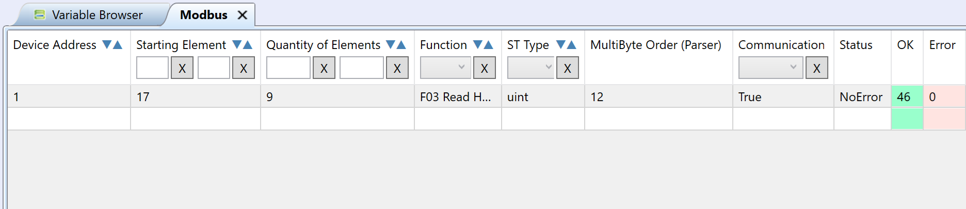The width and height of the screenshot is (966, 209).
Task: Sort Device Address descending with down arrow
Action: [x=107, y=45]
